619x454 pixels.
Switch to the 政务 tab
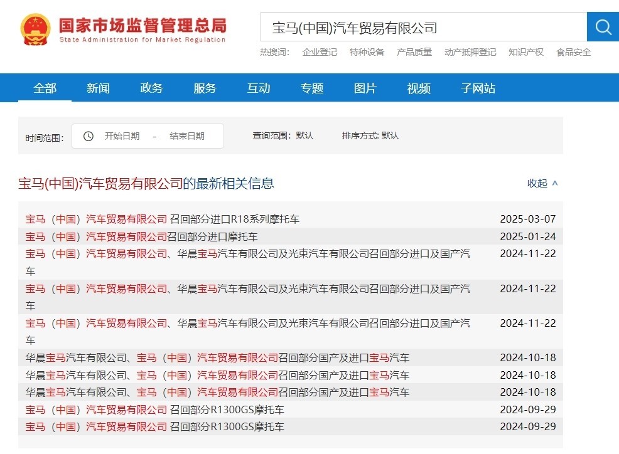[151, 88]
